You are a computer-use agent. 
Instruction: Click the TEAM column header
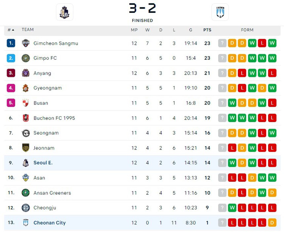point(28,30)
